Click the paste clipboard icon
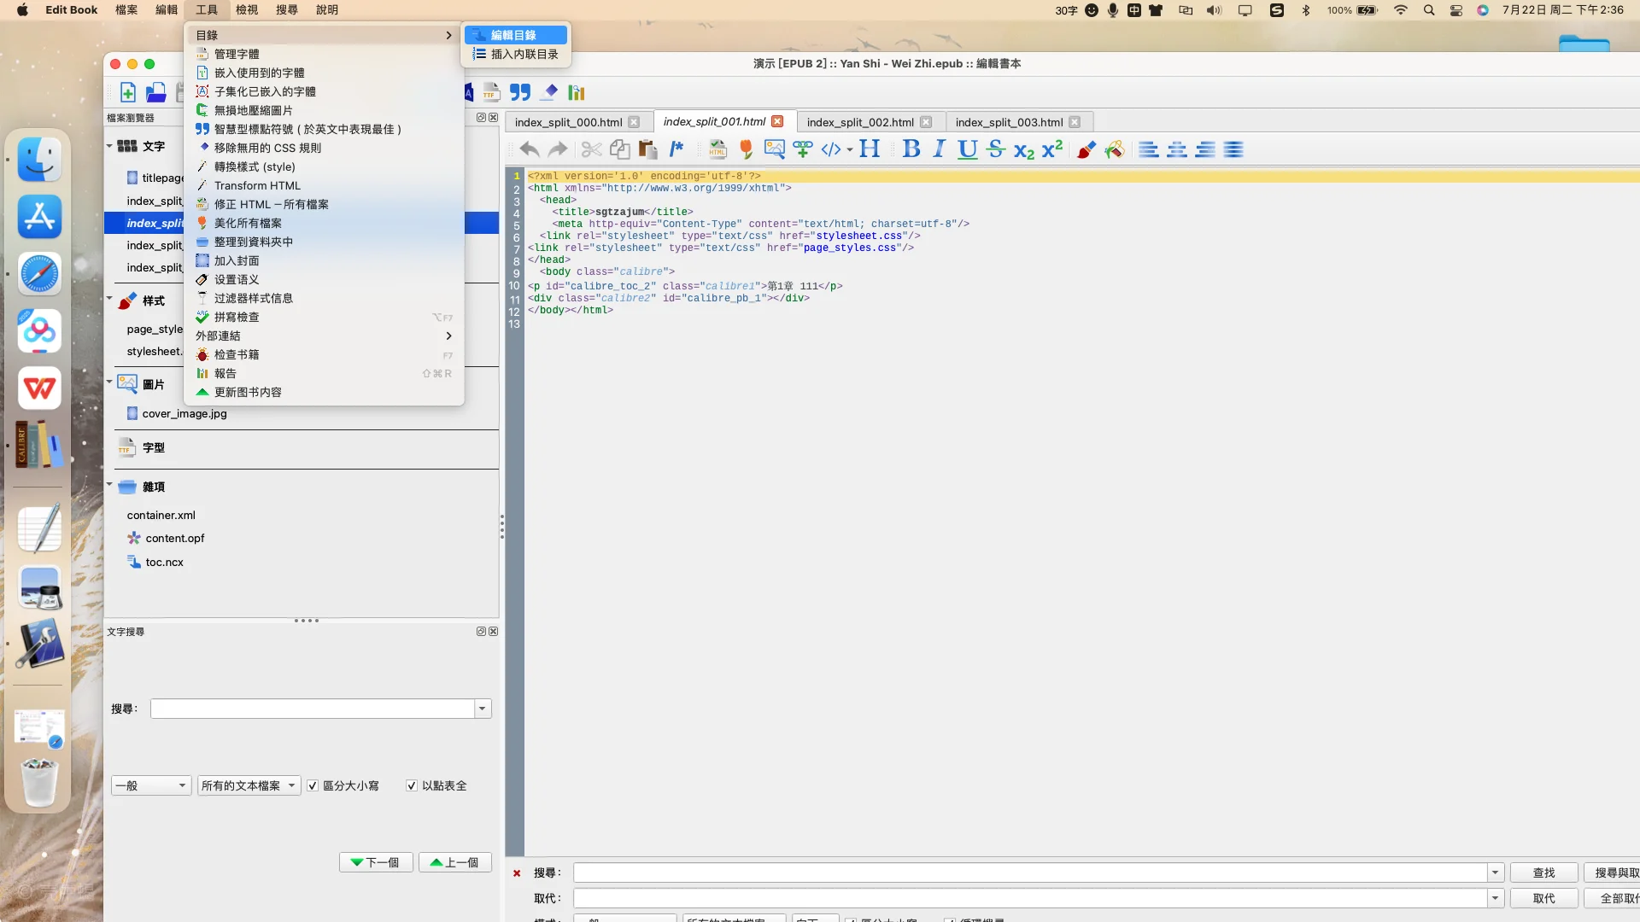The image size is (1640, 922). 648,149
